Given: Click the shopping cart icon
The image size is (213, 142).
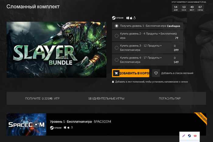Looking at the screenshot, I should 116,73.
